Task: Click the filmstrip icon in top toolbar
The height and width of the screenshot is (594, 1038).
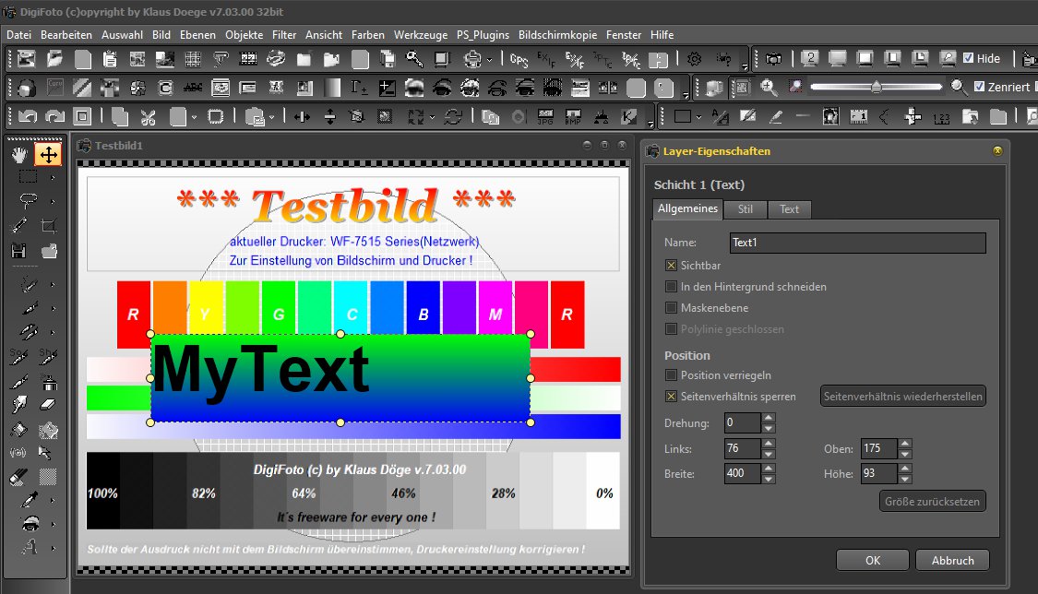Action: point(249,59)
